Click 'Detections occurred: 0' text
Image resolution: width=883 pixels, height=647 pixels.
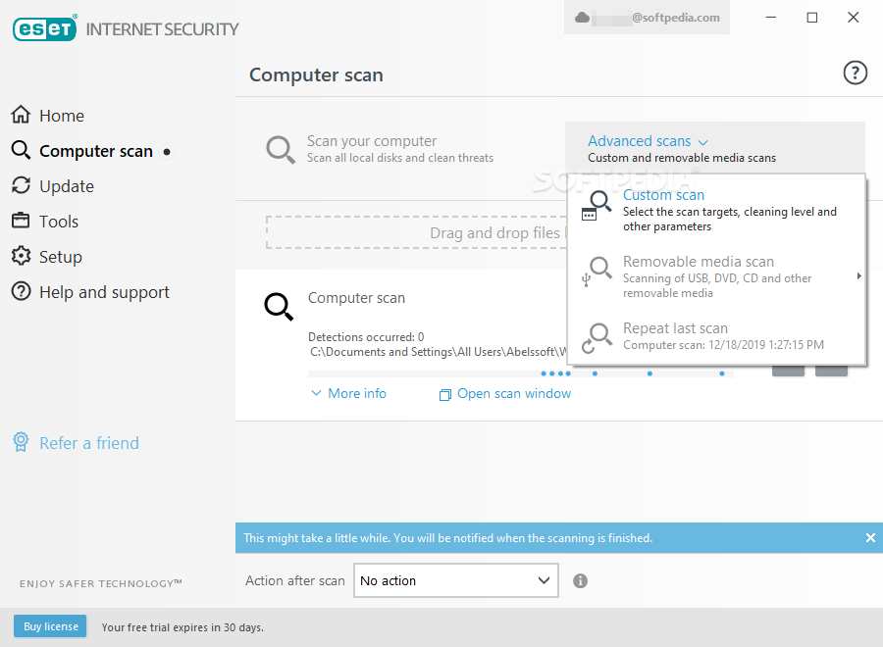tap(366, 337)
